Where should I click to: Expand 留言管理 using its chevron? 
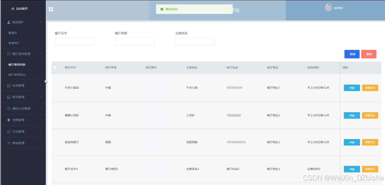coord(41,97)
